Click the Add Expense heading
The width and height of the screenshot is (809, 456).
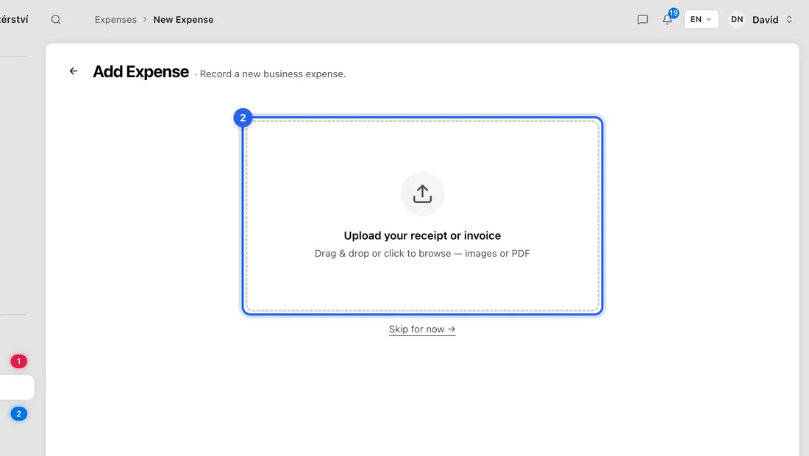(x=141, y=71)
